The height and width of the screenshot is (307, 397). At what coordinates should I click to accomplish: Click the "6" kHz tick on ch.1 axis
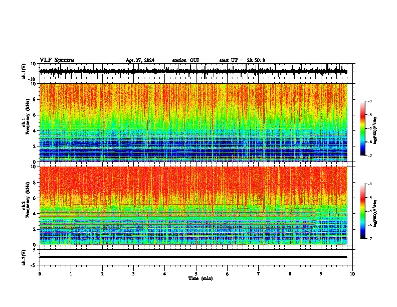36,115
